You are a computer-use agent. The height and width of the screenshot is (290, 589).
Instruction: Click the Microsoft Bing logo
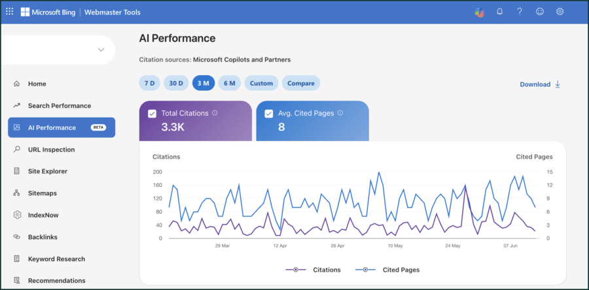pos(48,12)
